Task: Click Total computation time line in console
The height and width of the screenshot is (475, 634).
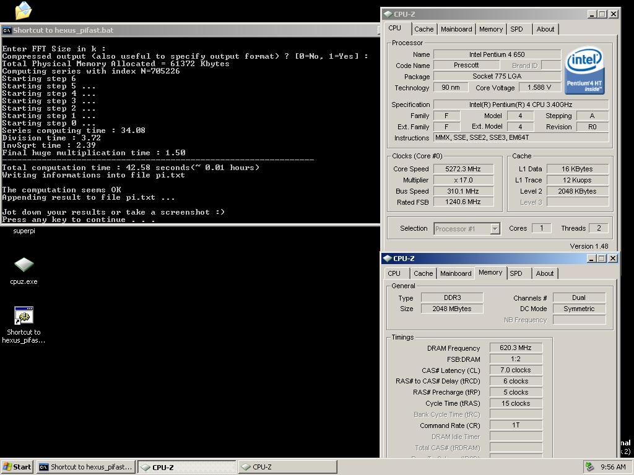Action: tap(131, 168)
